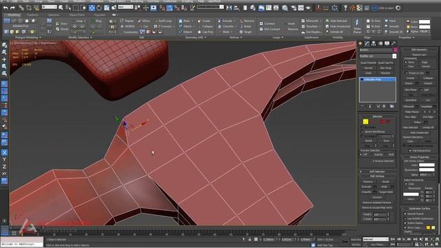Click the Color swatch in ribbon Properties
Viewport: 441px width, 248px height.
424,21
